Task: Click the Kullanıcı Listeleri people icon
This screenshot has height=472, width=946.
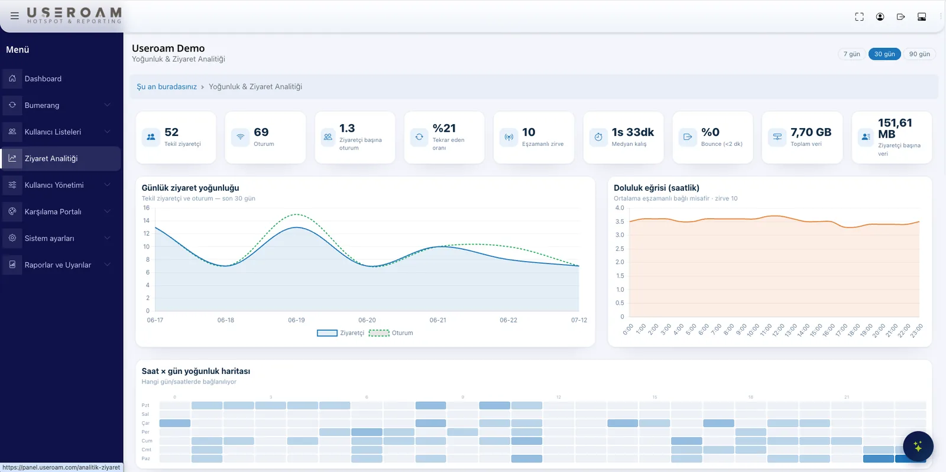Action: coord(12,132)
